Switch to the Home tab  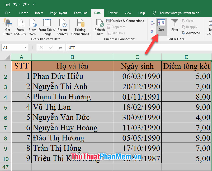click(x=23, y=13)
